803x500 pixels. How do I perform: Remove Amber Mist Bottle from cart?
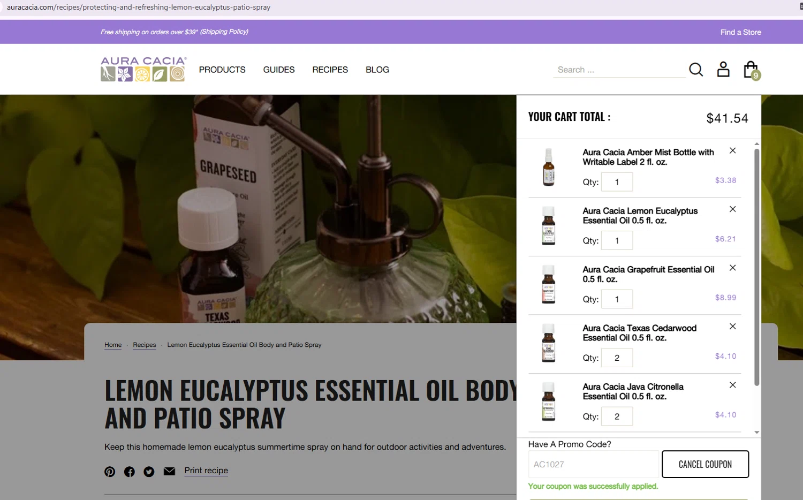point(733,151)
